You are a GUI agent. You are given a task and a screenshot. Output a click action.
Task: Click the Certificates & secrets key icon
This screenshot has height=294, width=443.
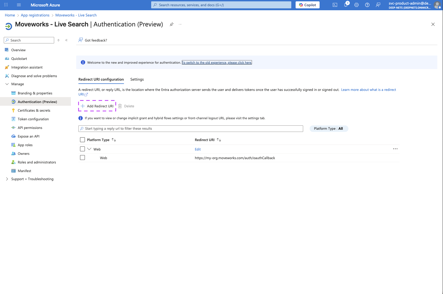pos(13,110)
